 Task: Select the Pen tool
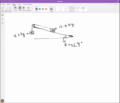click(x=20, y=9)
